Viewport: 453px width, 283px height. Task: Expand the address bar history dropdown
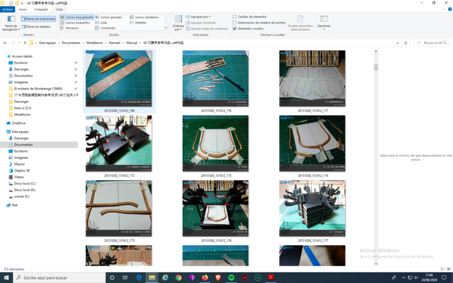398,42
